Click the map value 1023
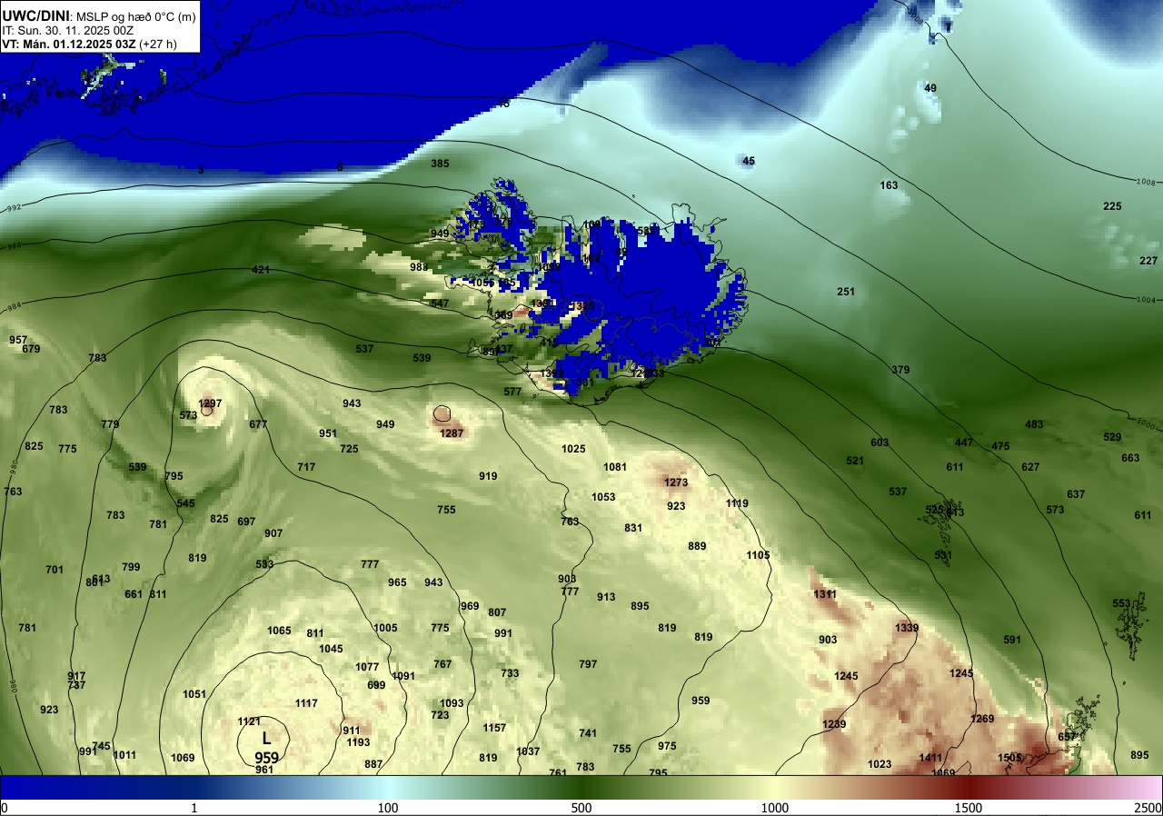The width and height of the screenshot is (1163, 816). pyautogui.click(x=880, y=764)
